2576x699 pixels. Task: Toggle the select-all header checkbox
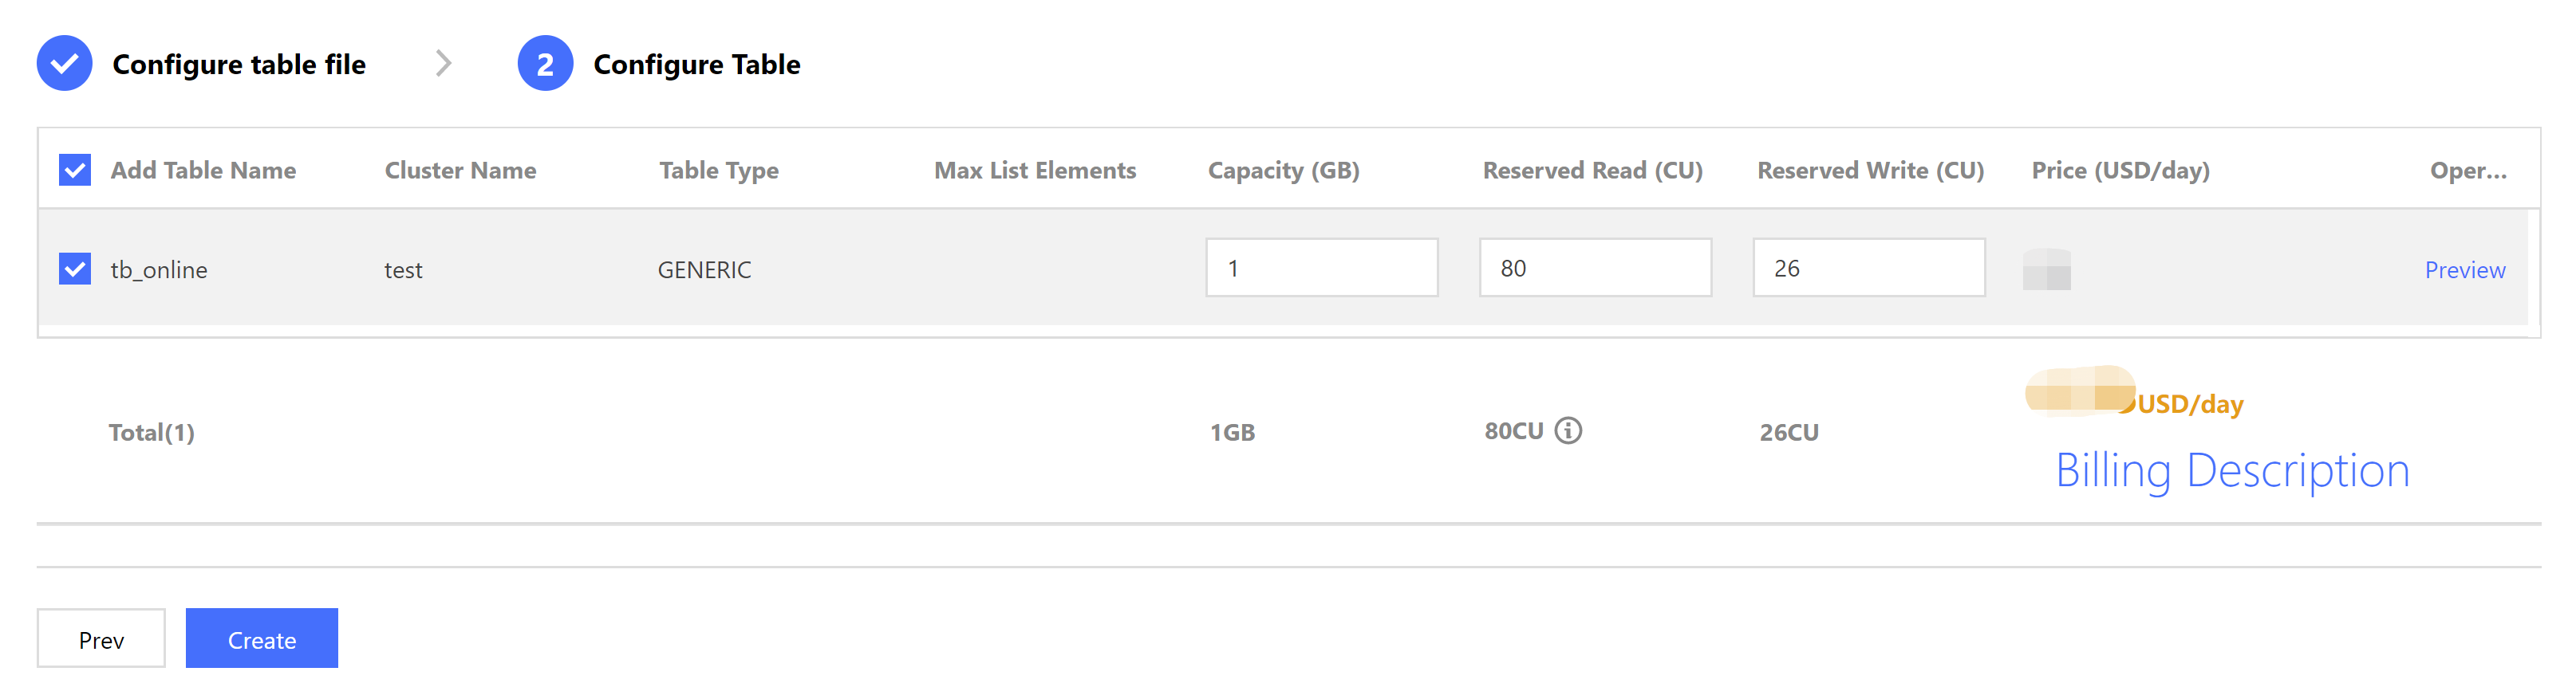(x=75, y=170)
